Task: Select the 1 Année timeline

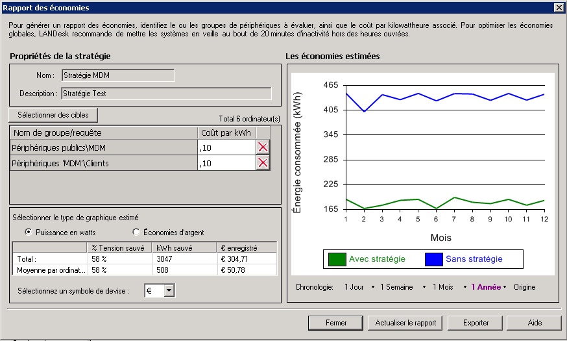Action: click(x=485, y=286)
